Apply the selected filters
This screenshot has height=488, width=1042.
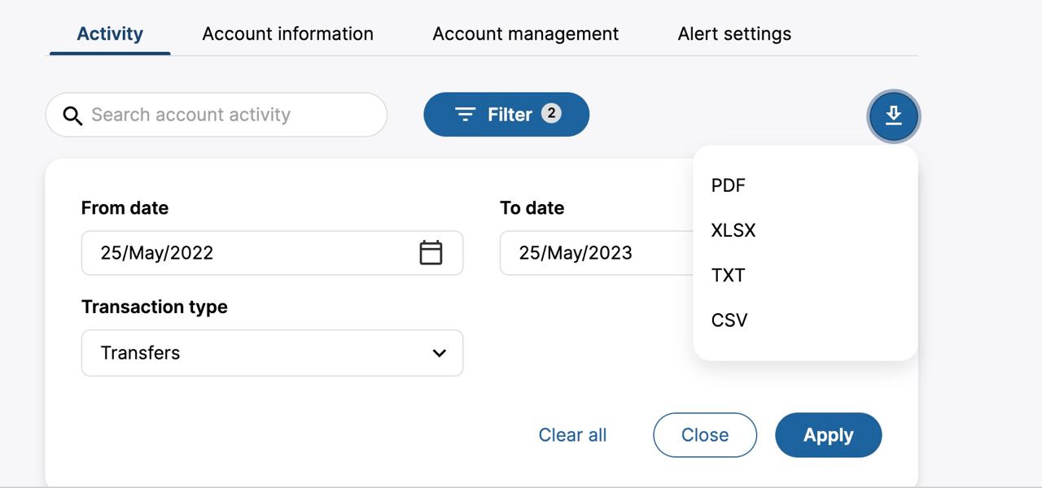point(828,435)
